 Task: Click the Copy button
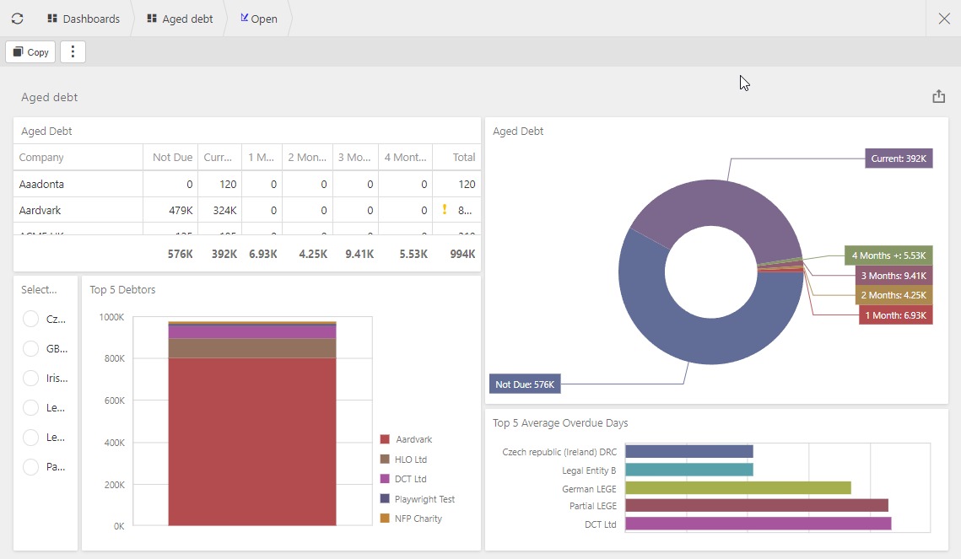coord(30,52)
